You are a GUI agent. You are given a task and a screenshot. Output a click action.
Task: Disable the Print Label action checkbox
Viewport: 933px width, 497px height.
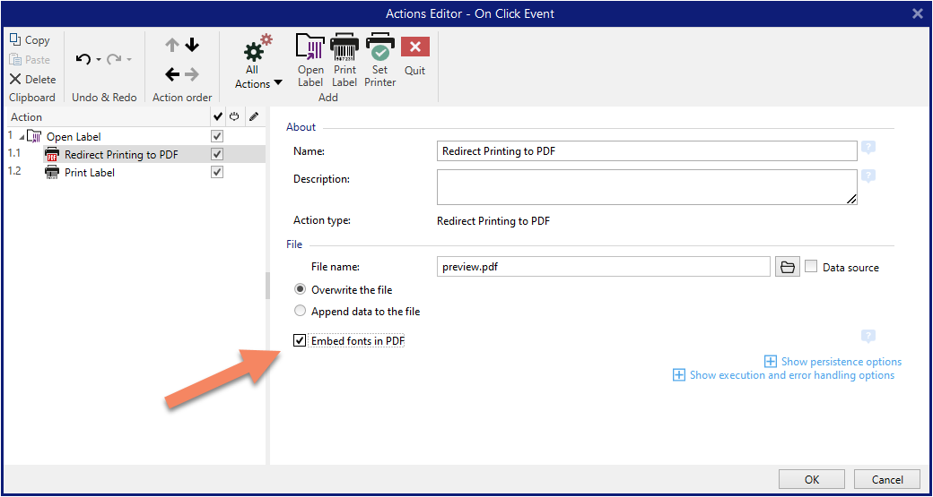tap(217, 172)
